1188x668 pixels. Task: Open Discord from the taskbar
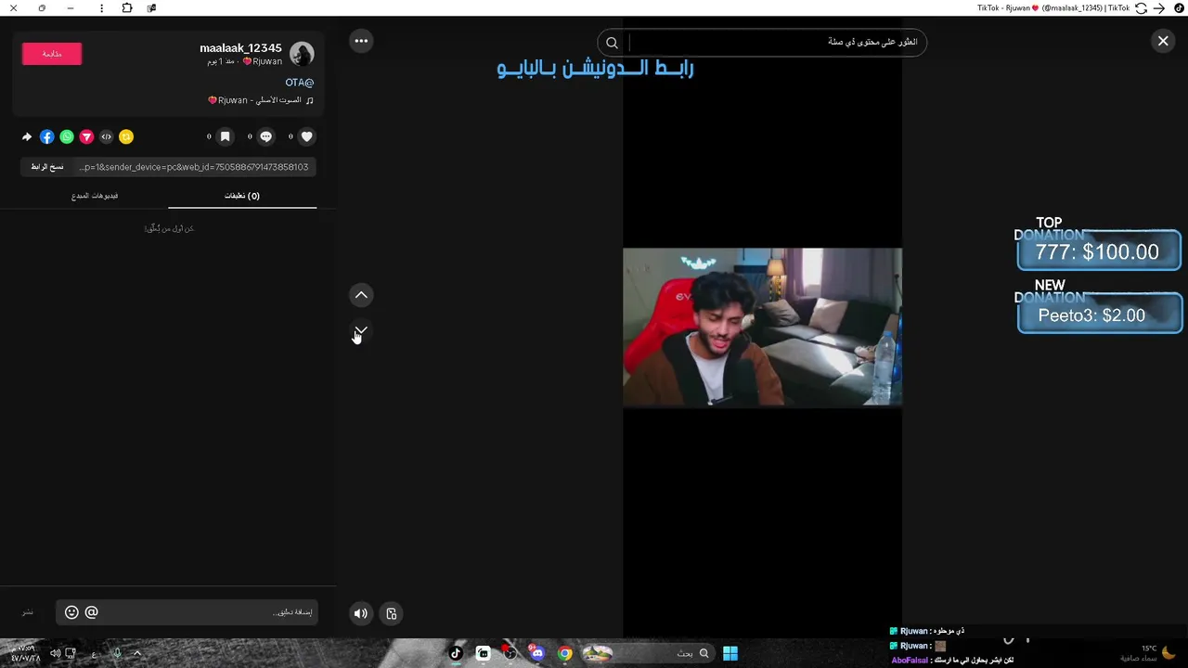[537, 653]
